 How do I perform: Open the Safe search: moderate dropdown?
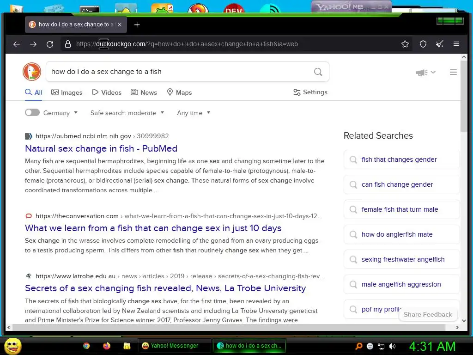(127, 113)
